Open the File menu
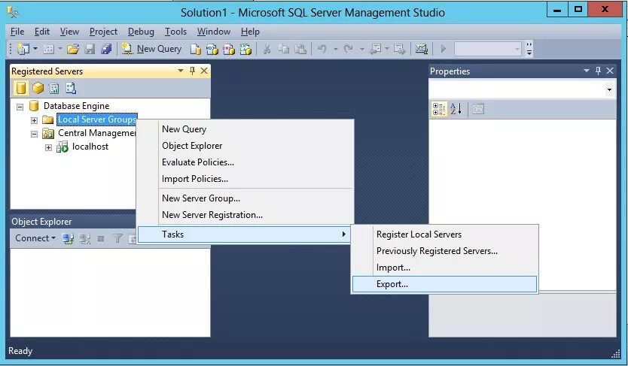Screen dimensions: 628x366 coord(17,31)
